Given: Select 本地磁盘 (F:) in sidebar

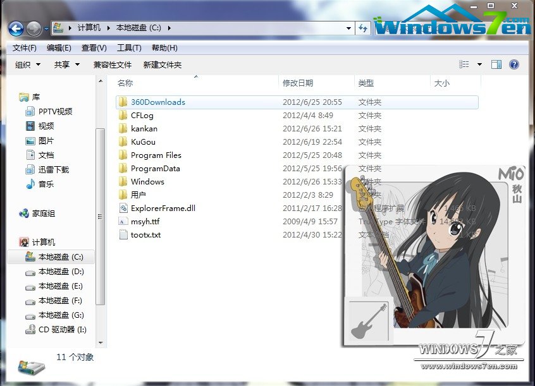Looking at the screenshot, I should point(60,301).
